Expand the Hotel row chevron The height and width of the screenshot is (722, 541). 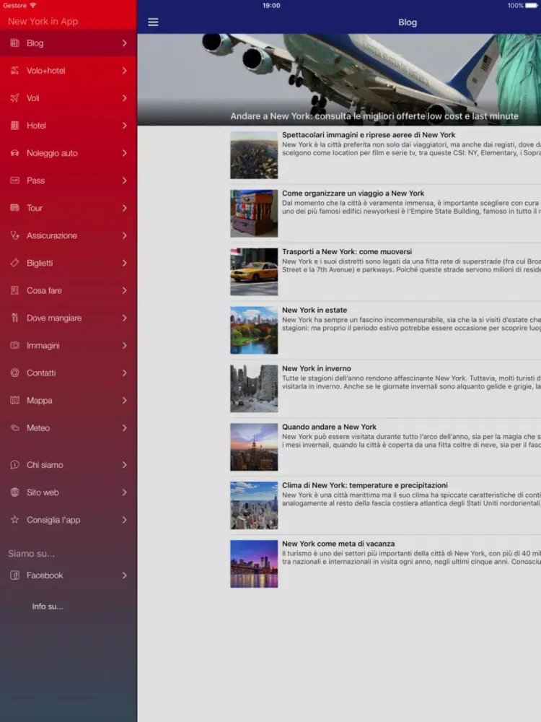coord(124,125)
